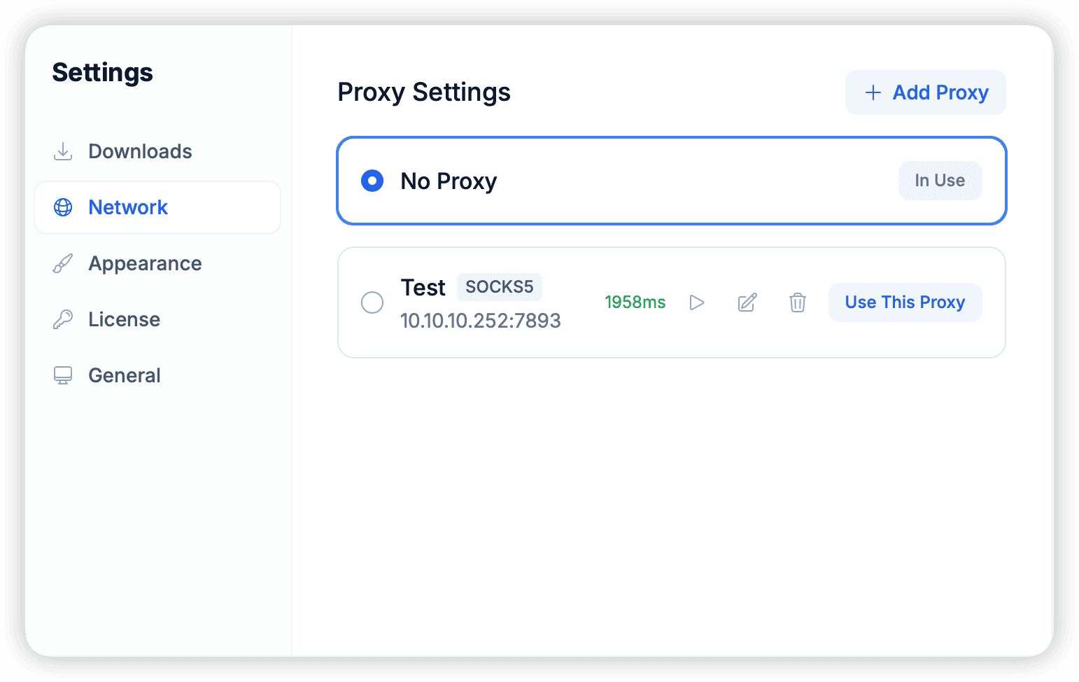Edit the Test proxy details
The image size is (1079, 682).
[x=747, y=302]
